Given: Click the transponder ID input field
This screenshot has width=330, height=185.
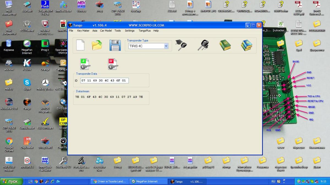Looking at the screenshot, I should [x=105, y=81].
